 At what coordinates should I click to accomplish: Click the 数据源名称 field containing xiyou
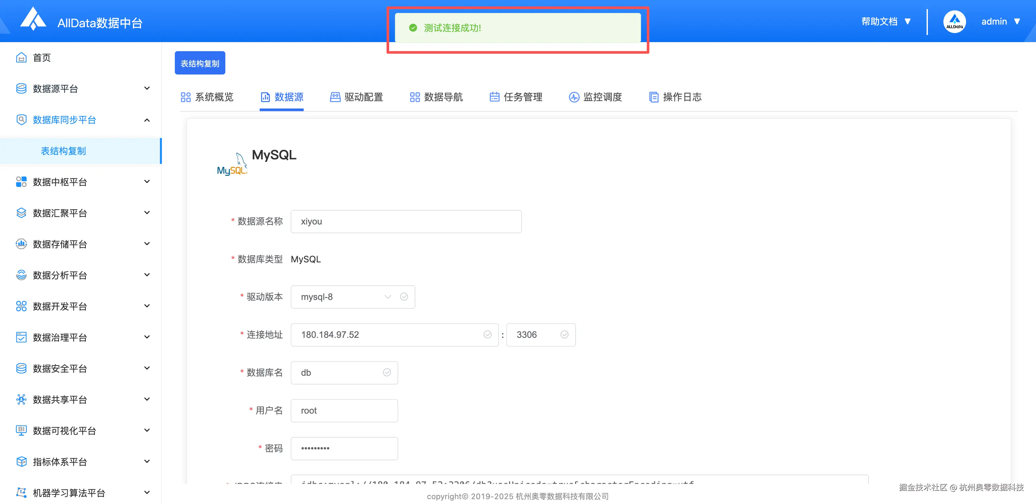(x=406, y=221)
